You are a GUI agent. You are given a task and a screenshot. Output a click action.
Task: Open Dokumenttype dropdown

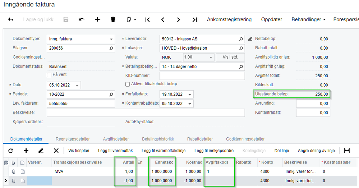click(x=111, y=39)
